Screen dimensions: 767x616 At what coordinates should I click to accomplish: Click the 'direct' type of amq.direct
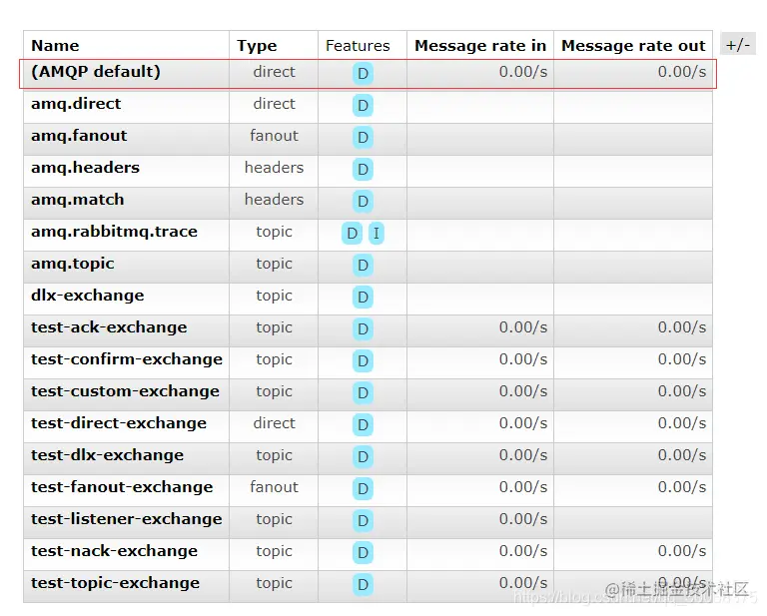coord(274,104)
